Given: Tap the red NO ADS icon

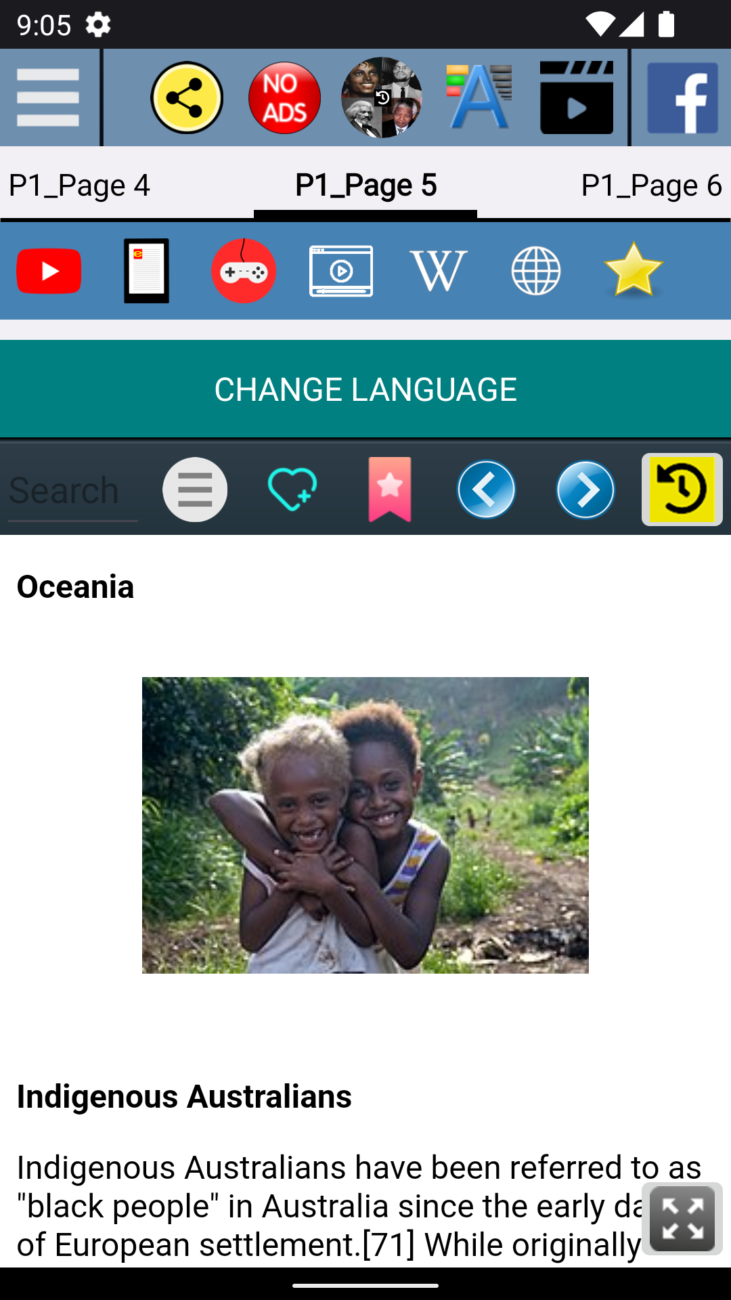Looking at the screenshot, I should (x=284, y=97).
